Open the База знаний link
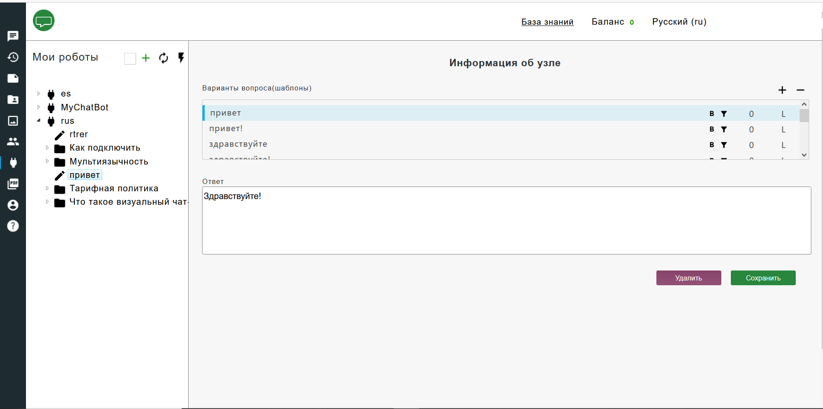This screenshot has height=409, width=823. pos(547,22)
